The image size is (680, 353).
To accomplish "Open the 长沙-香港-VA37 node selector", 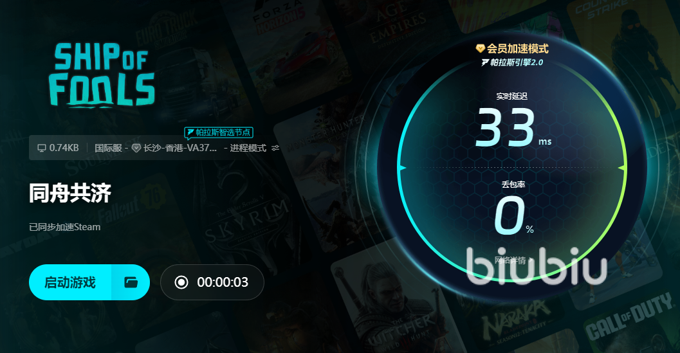I will (x=180, y=149).
